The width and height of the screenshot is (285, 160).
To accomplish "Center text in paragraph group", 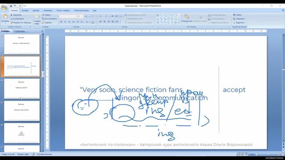I will [105, 22].
